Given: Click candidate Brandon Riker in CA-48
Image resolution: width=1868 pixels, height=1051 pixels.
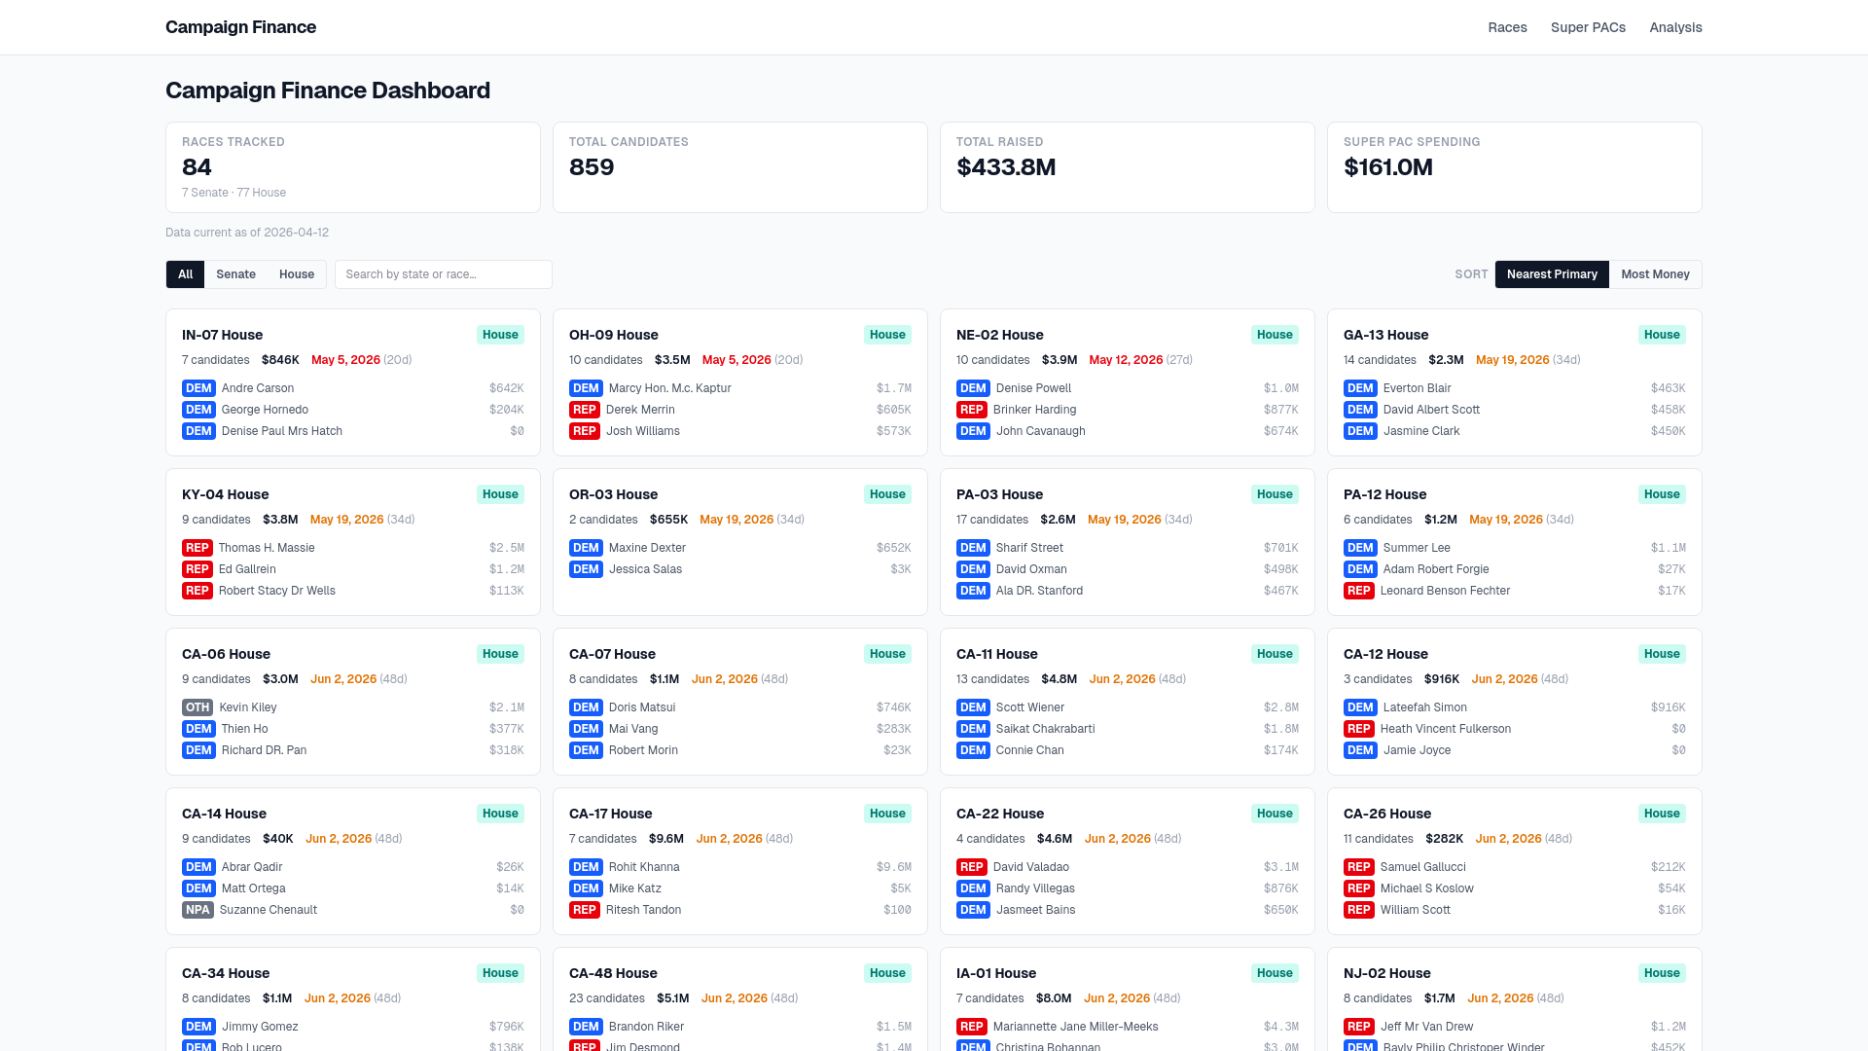Looking at the screenshot, I should 646,1027.
